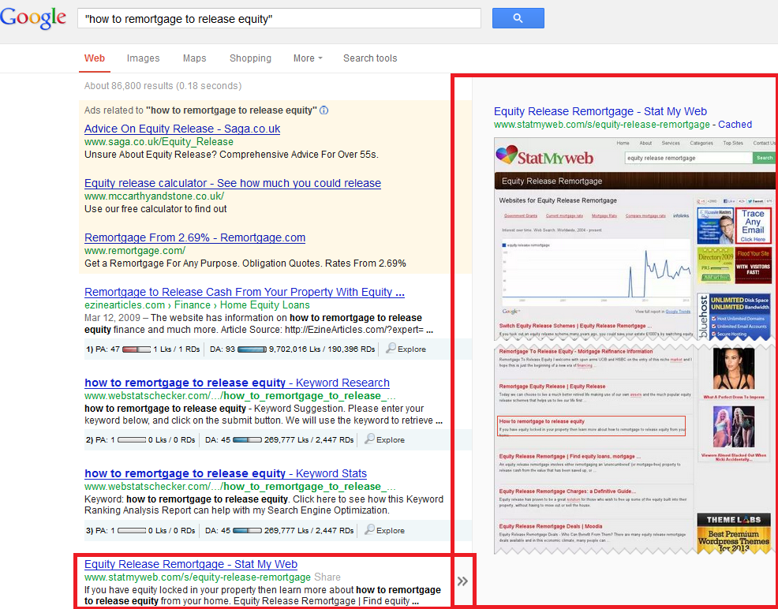
Task: Focus the Google search query box
Action: click(x=279, y=18)
